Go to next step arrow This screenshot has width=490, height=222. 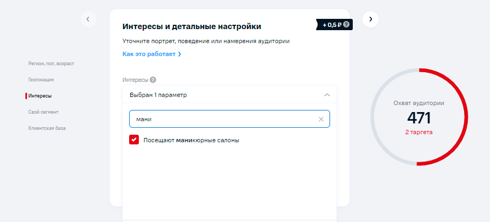[x=371, y=19]
